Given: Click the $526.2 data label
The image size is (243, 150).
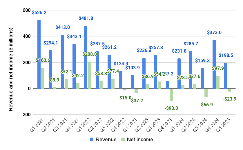Looking at the screenshot, I should pos(39,13).
